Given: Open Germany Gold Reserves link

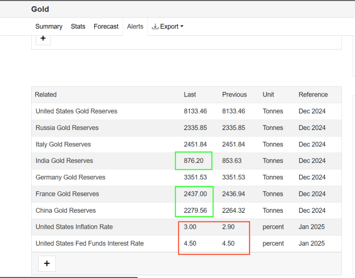Looking at the screenshot, I should pyautogui.click(x=70, y=177).
